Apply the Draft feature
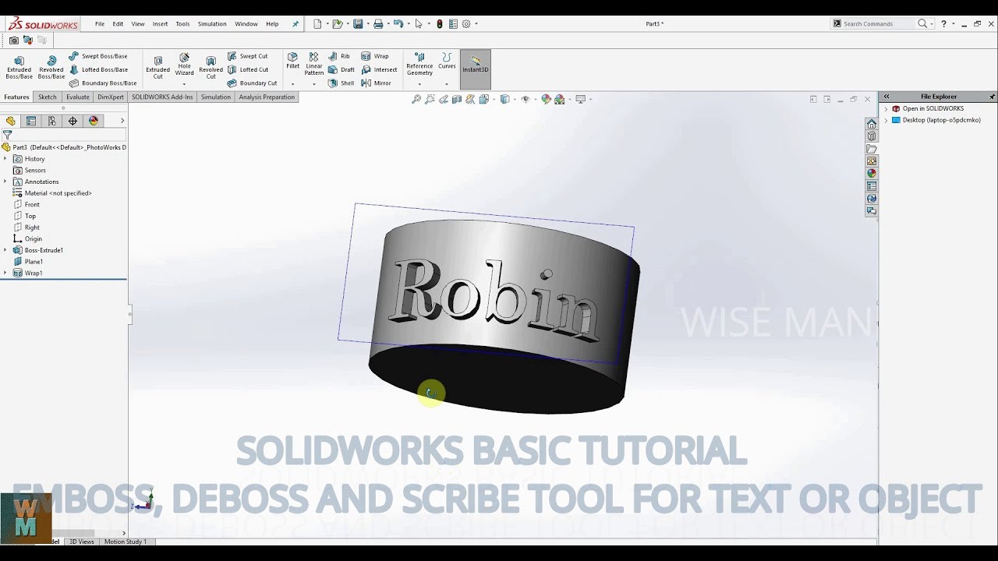998x561 pixels. 341,69
